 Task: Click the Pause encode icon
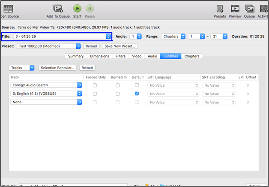[90, 9]
